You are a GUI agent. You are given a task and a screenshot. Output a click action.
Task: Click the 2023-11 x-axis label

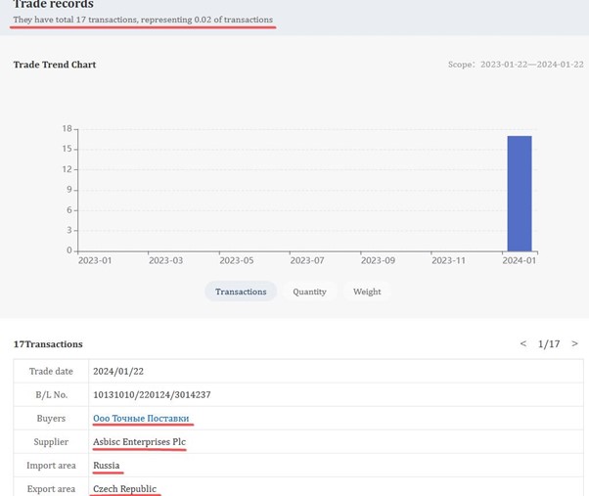coord(448,261)
